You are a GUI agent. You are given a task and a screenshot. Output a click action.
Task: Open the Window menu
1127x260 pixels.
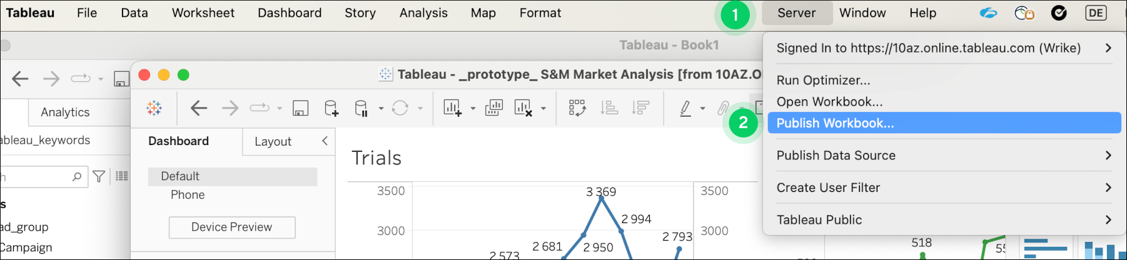862,12
